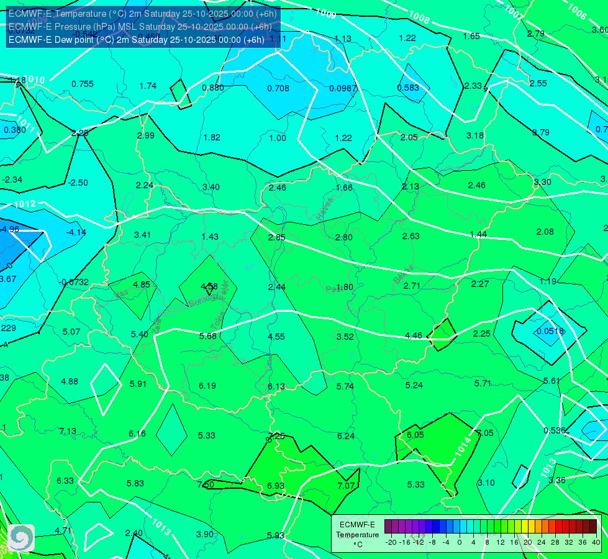Click the 1006 isobar label
The image size is (608, 559).
(576, 12)
